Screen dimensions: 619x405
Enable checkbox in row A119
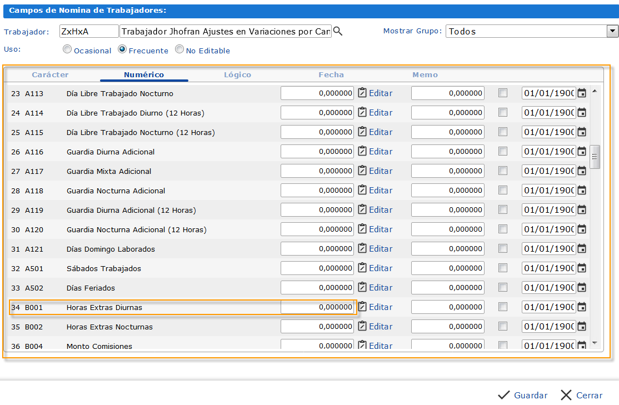click(503, 210)
